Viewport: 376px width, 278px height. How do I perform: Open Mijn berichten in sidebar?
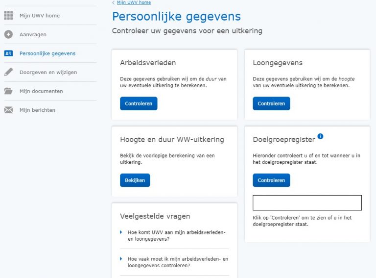click(x=37, y=110)
